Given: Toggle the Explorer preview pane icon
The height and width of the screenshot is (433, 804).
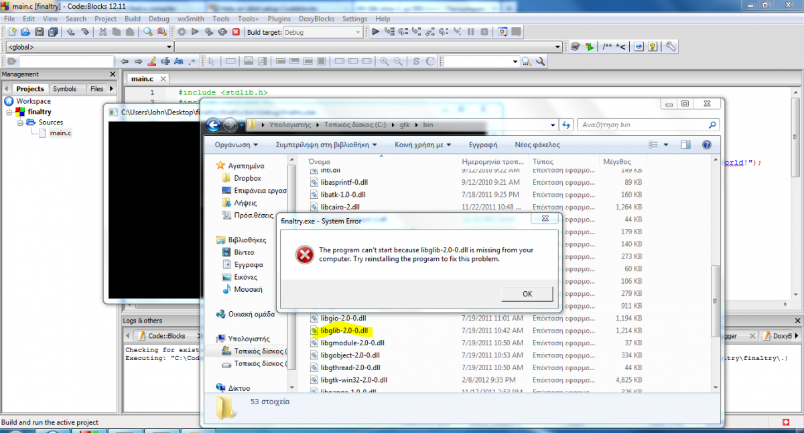Looking at the screenshot, I should (x=685, y=145).
